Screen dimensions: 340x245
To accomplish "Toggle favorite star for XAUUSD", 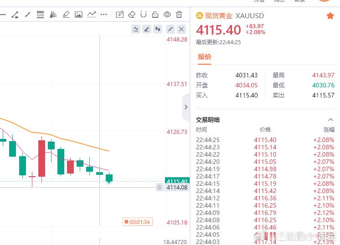I will 330,16.
